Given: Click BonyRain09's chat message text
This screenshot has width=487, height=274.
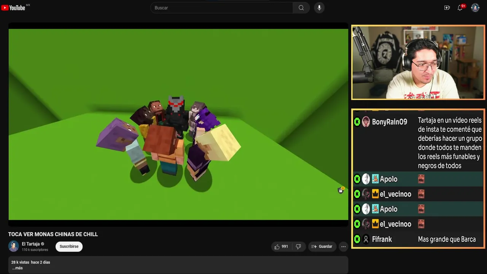Looking at the screenshot, I should (x=450, y=143).
